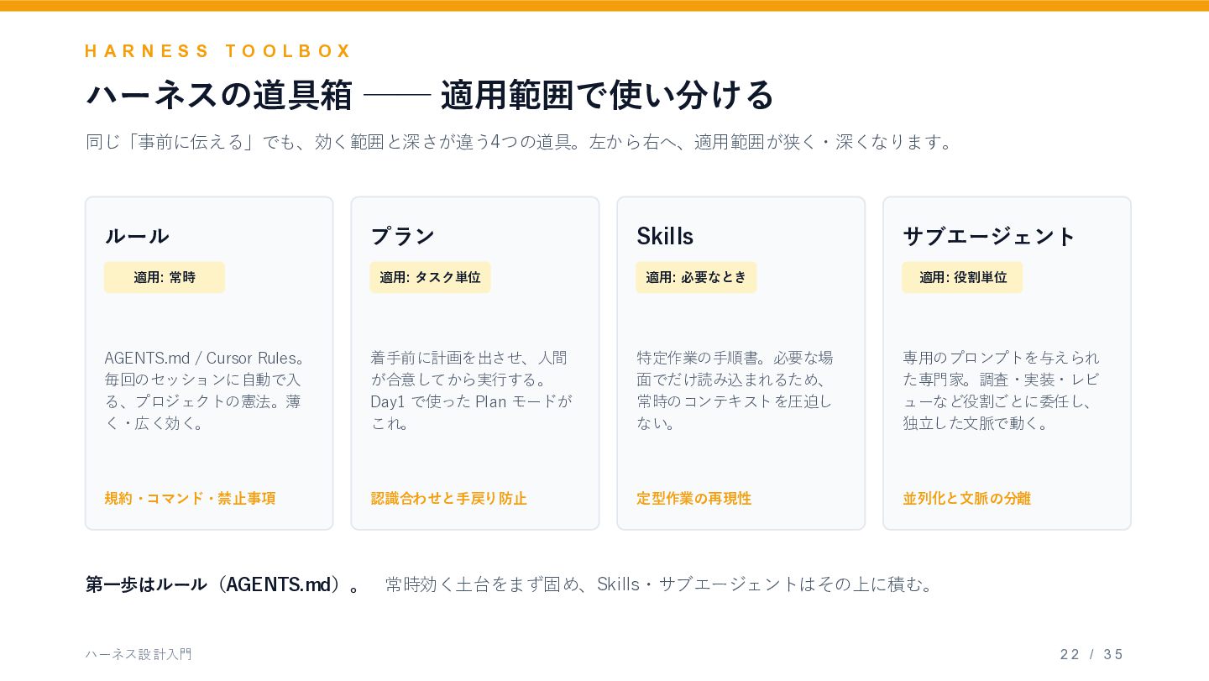Screen dimensions: 1209x681
Task: Select the プラン card heading
Action: (x=403, y=236)
